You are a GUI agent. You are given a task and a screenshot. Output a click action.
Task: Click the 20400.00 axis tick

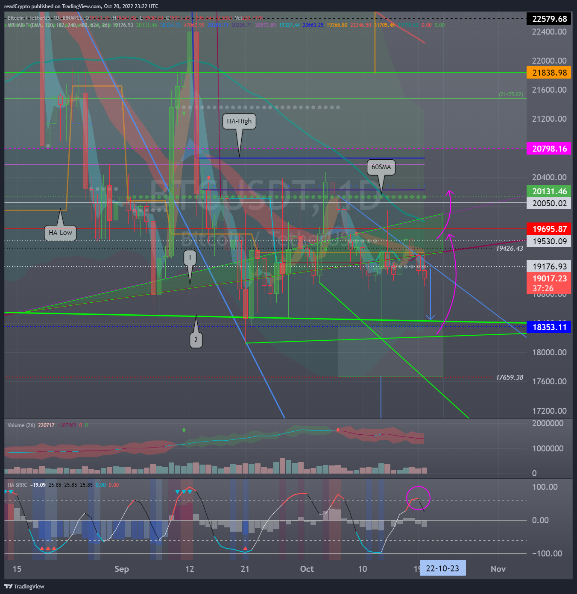(549, 177)
